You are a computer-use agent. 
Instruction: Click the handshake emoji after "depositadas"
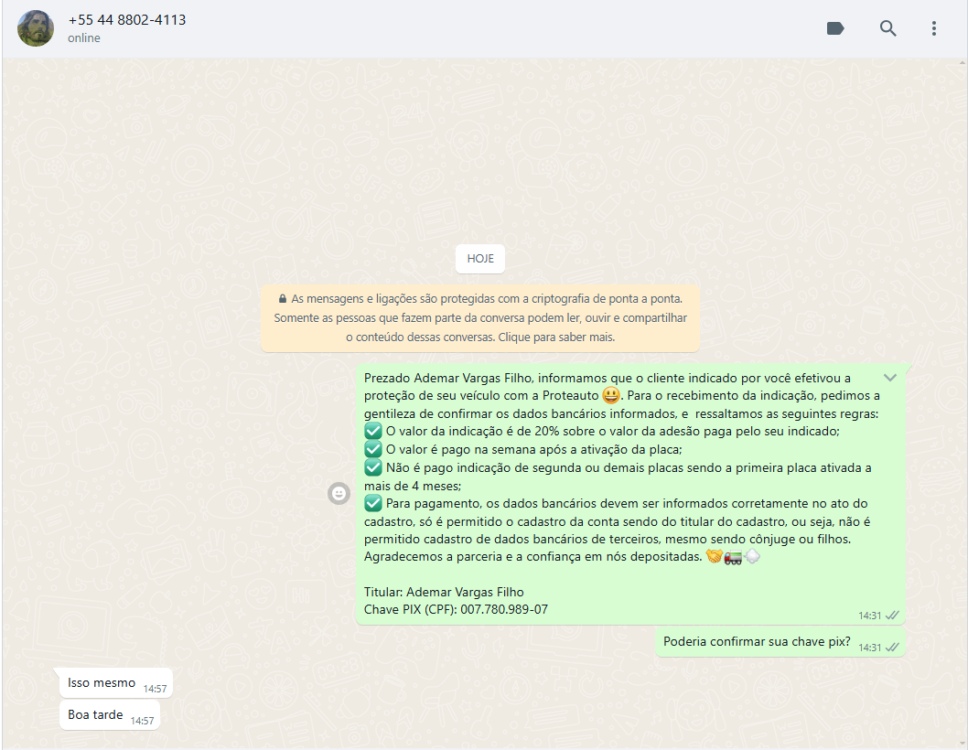tap(715, 557)
